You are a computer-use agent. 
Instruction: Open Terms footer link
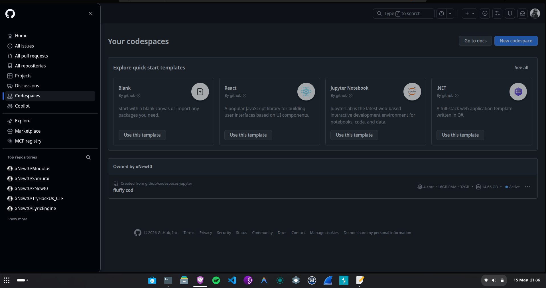tap(189, 233)
